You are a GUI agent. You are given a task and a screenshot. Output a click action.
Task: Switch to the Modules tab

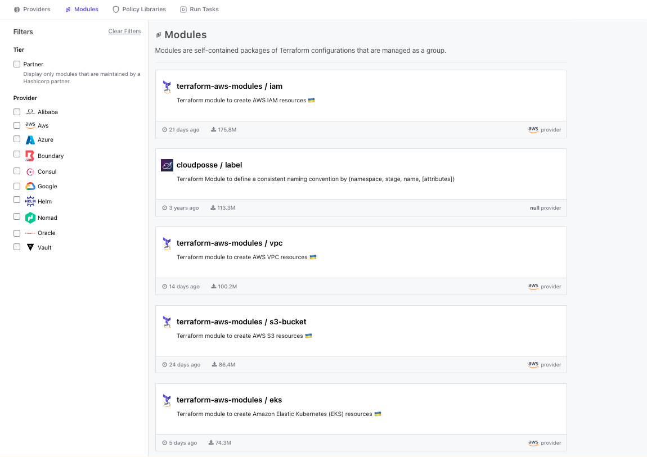[82, 9]
